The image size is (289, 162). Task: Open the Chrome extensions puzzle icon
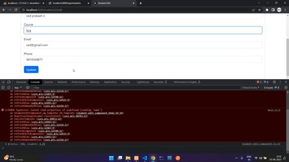tap(267, 10)
